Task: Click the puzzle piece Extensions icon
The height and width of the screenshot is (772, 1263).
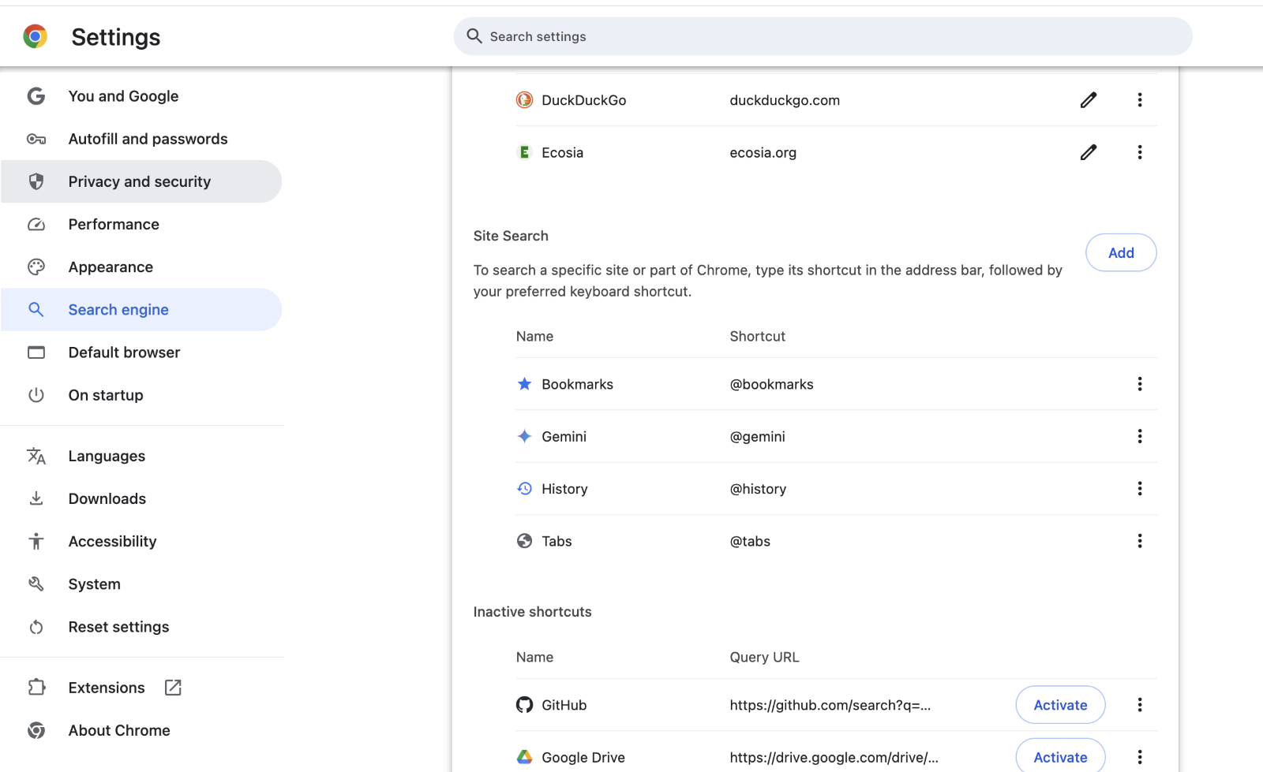Action: coord(36,688)
